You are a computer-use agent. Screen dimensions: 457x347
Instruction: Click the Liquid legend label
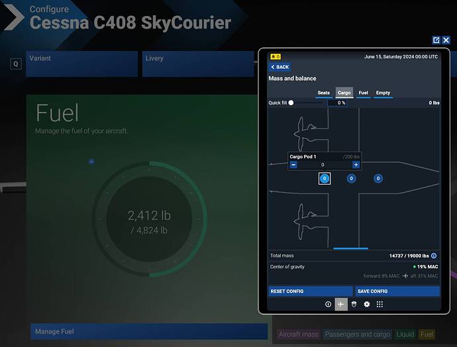[x=405, y=334]
